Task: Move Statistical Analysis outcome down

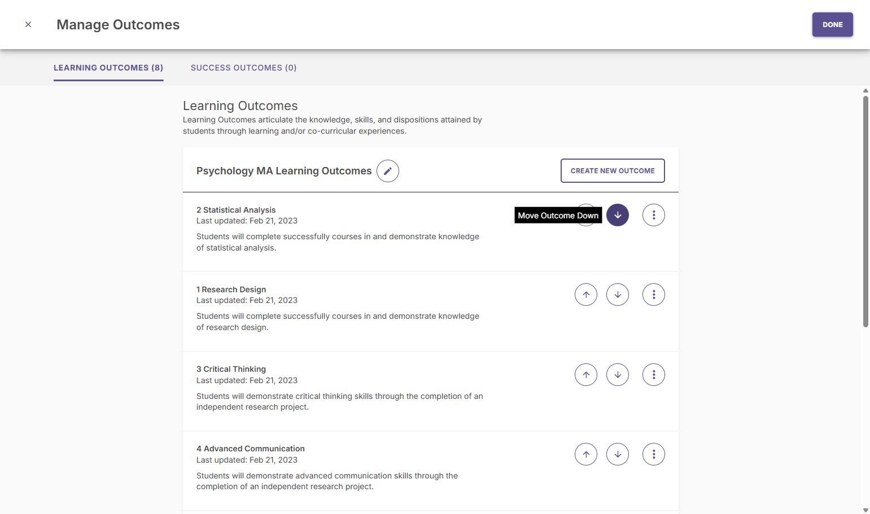Action: point(618,215)
